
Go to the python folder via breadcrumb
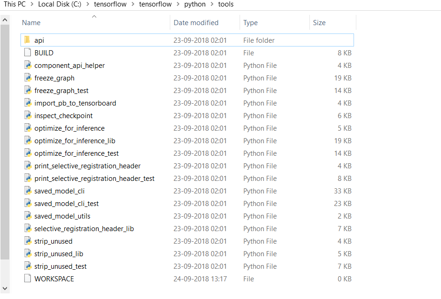[195, 4]
